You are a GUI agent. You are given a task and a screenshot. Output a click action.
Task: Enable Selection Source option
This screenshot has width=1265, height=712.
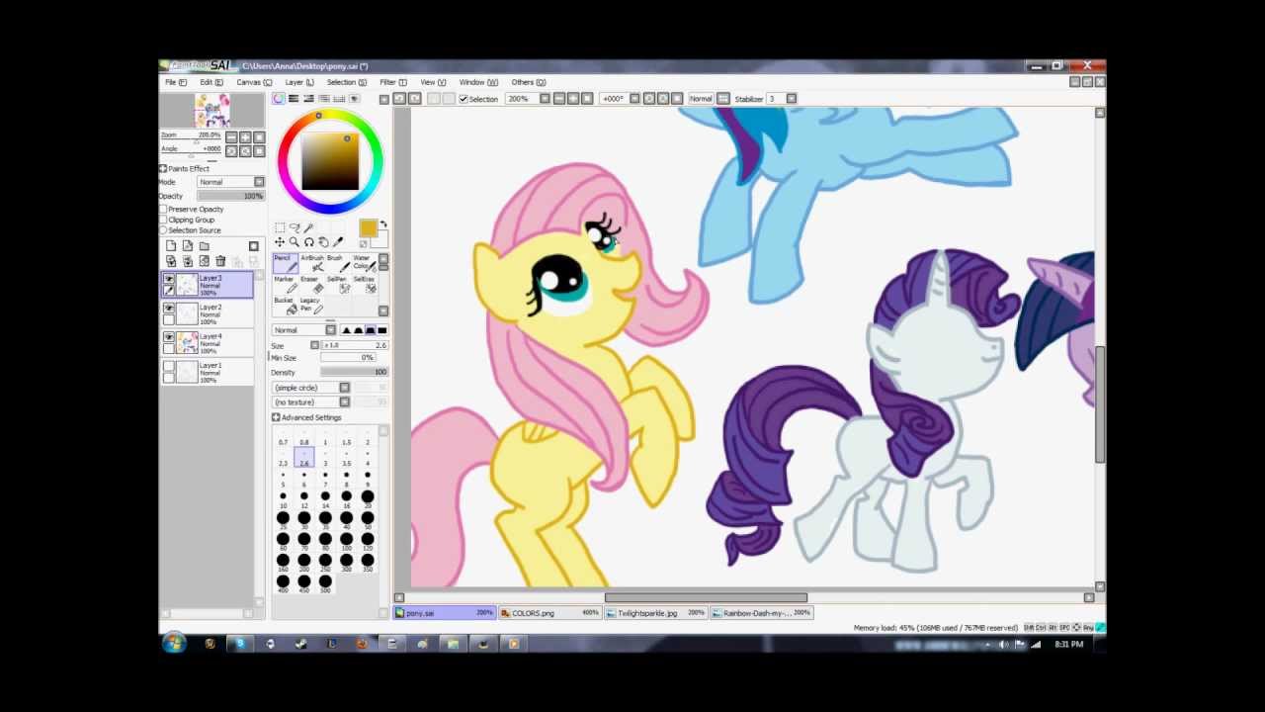click(164, 230)
